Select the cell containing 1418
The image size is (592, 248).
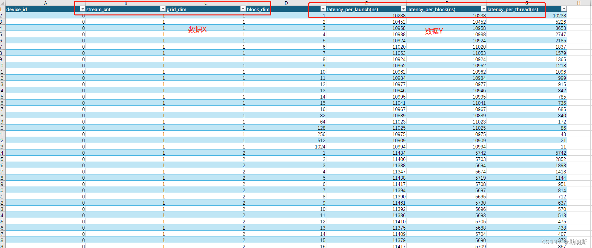(527, 171)
